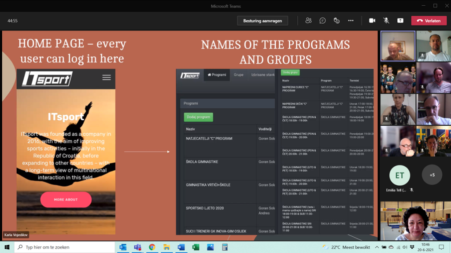This screenshot has height=253, width=451.
Task: Open Photos app from the taskbar
Action: tap(210, 247)
